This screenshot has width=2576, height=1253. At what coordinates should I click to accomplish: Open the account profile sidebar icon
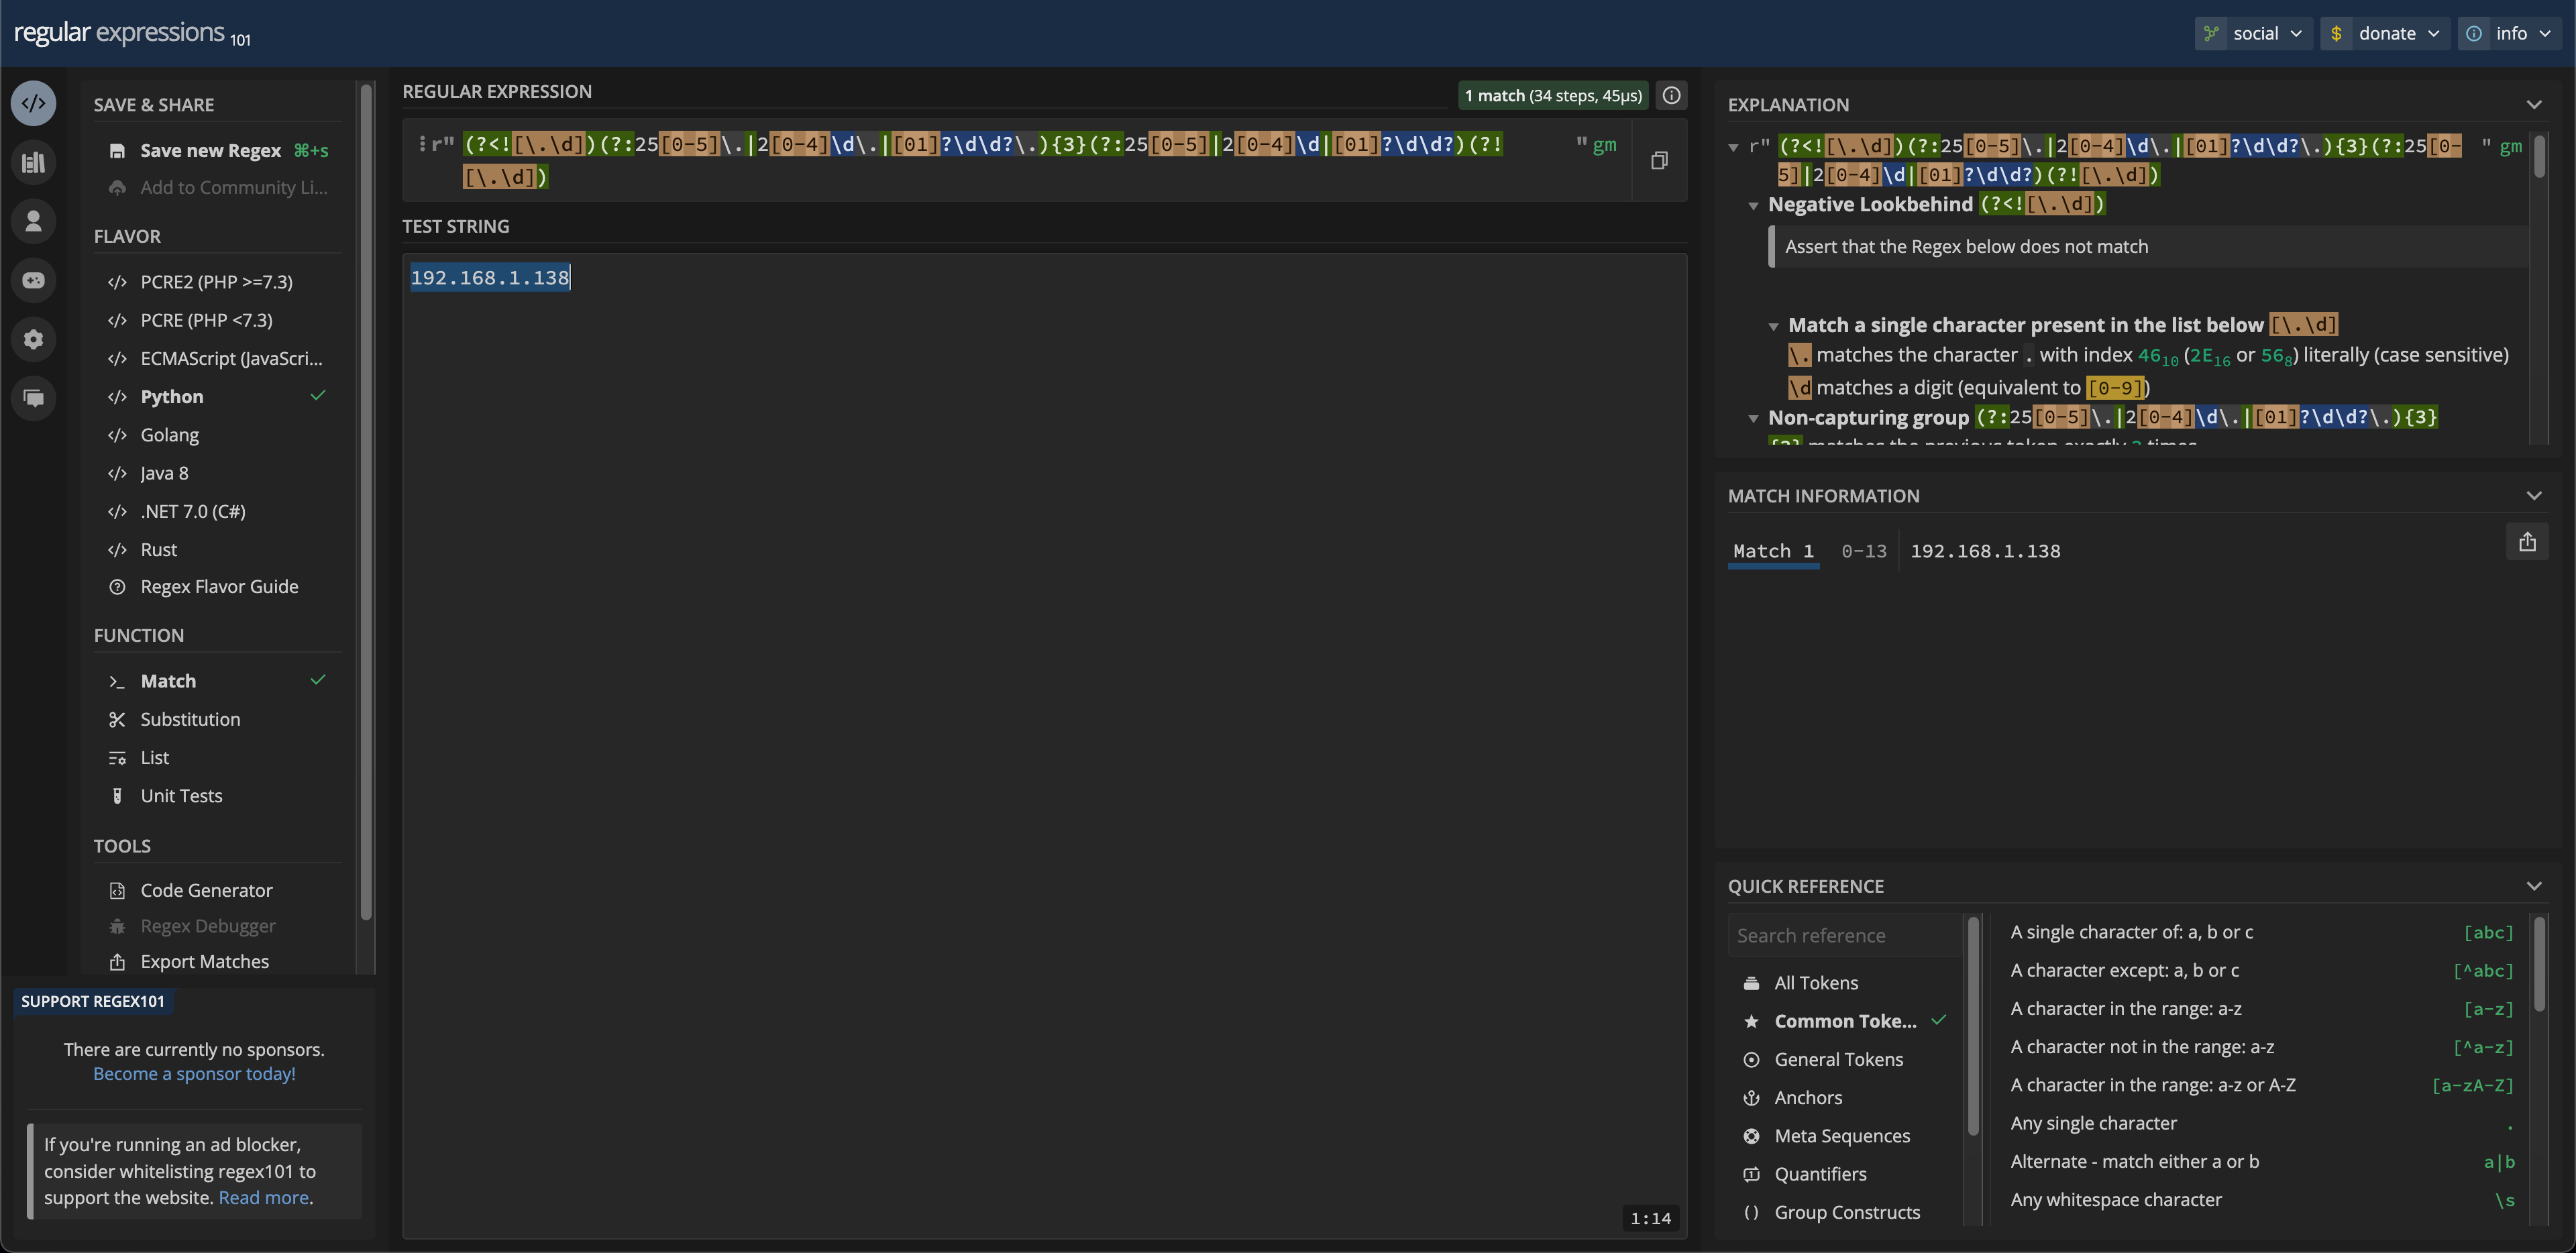click(33, 221)
